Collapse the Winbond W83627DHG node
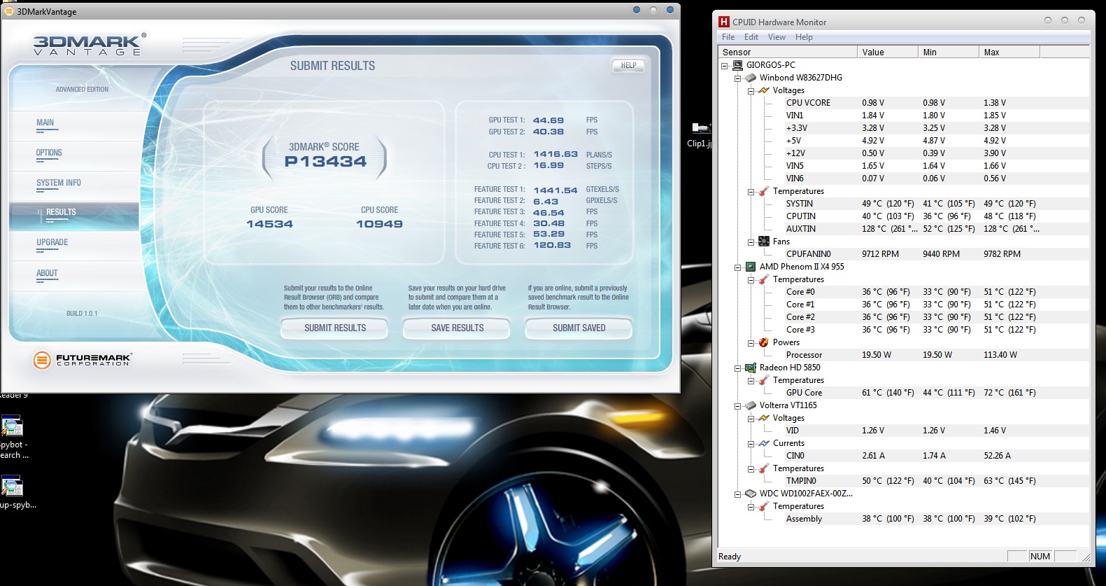Viewport: 1106px width, 586px height. point(738,78)
